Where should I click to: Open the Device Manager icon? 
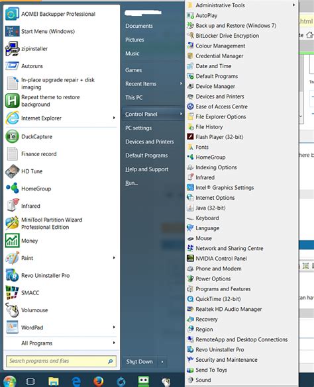190,86
